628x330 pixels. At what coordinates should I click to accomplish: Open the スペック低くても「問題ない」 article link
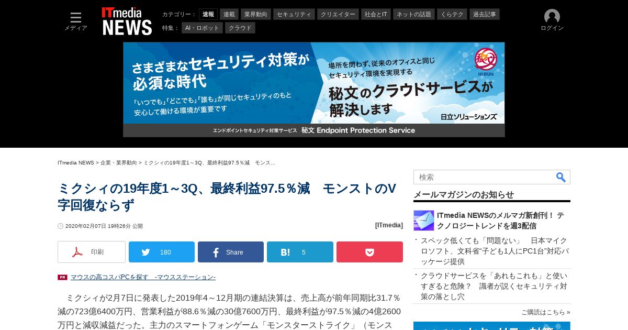[495, 251]
